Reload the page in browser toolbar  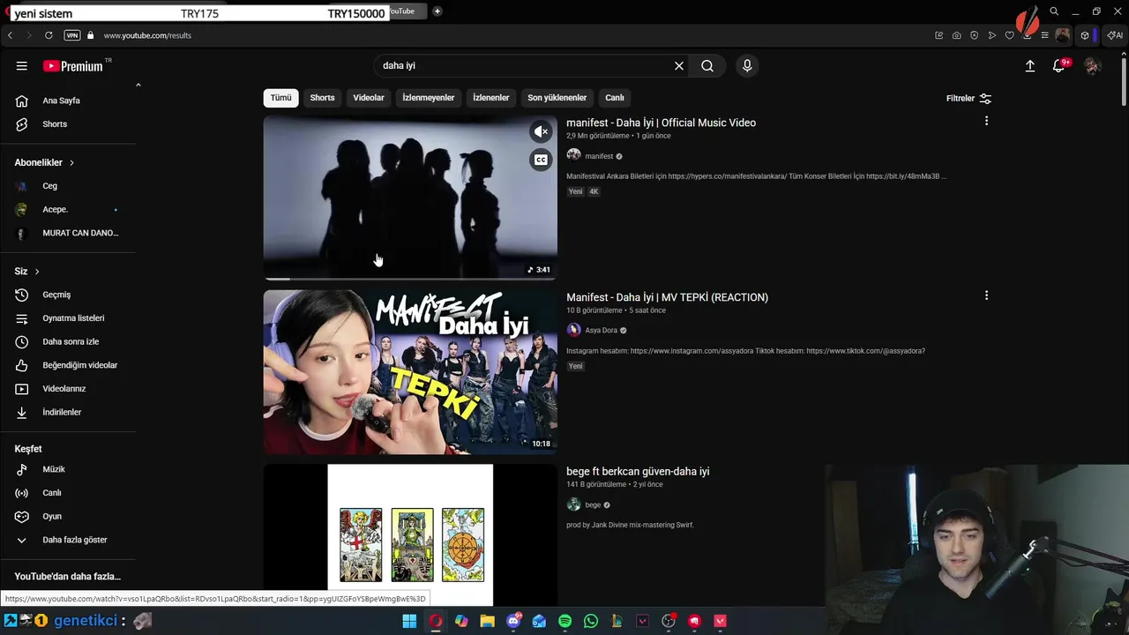(49, 35)
